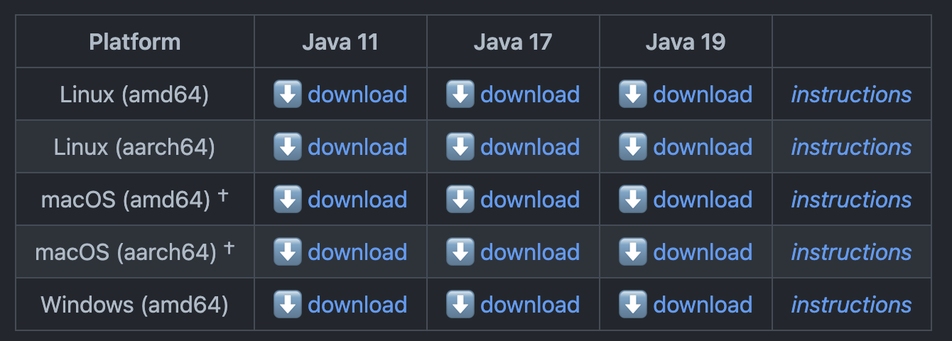Download Java 17 for Linux amd64 text link
The image size is (952, 341).
pyautogui.click(x=530, y=94)
